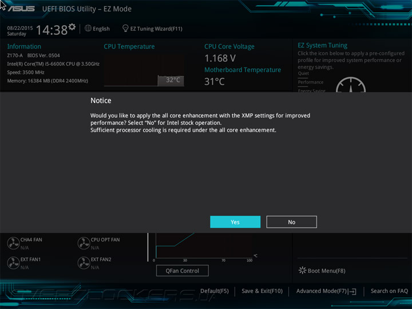Click the EXT FAN2 icon

[x=84, y=263]
